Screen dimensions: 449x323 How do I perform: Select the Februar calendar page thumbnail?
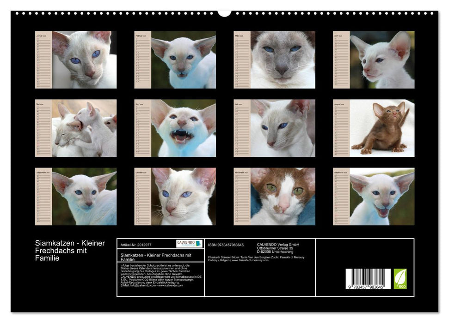tap(175, 60)
